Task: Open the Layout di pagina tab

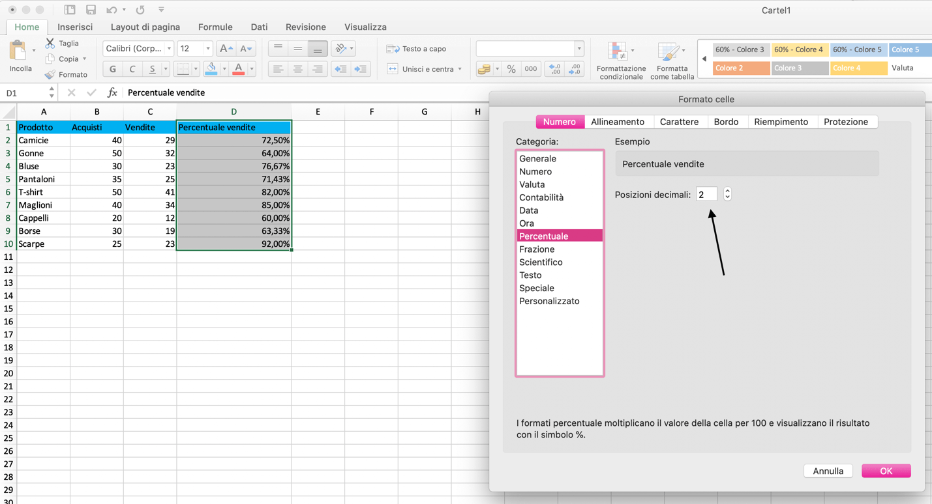Action: point(145,27)
